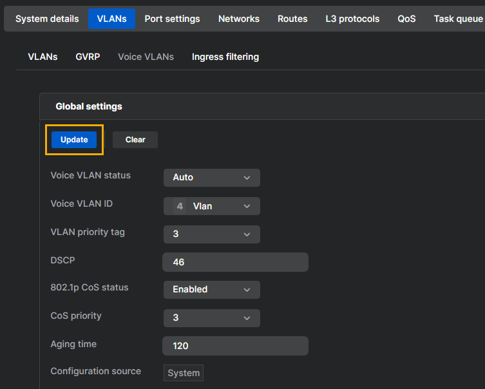
Task: Switch to the System details tab
Action: [47, 19]
